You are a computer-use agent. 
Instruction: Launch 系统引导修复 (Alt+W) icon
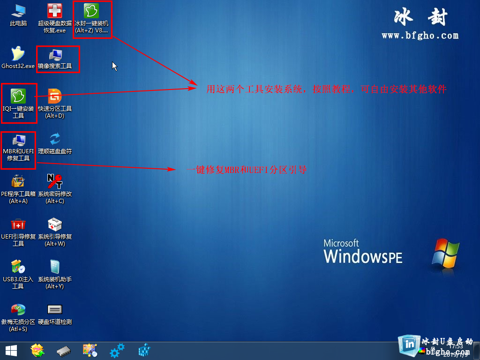click(x=55, y=232)
